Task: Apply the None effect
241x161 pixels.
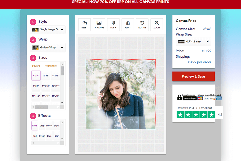Action: [x=35, y=126]
